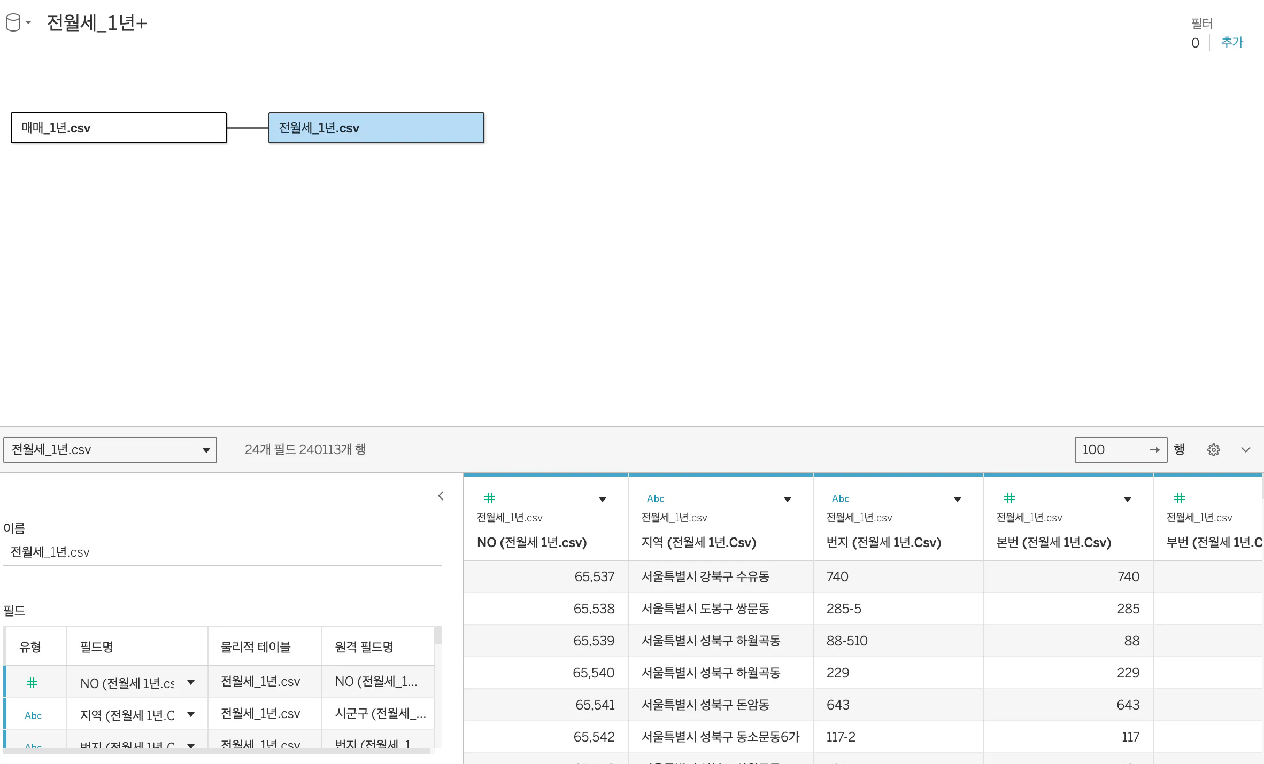Click the number type icon on 본번 column
This screenshot has height=764, width=1264.
click(x=1009, y=498)
